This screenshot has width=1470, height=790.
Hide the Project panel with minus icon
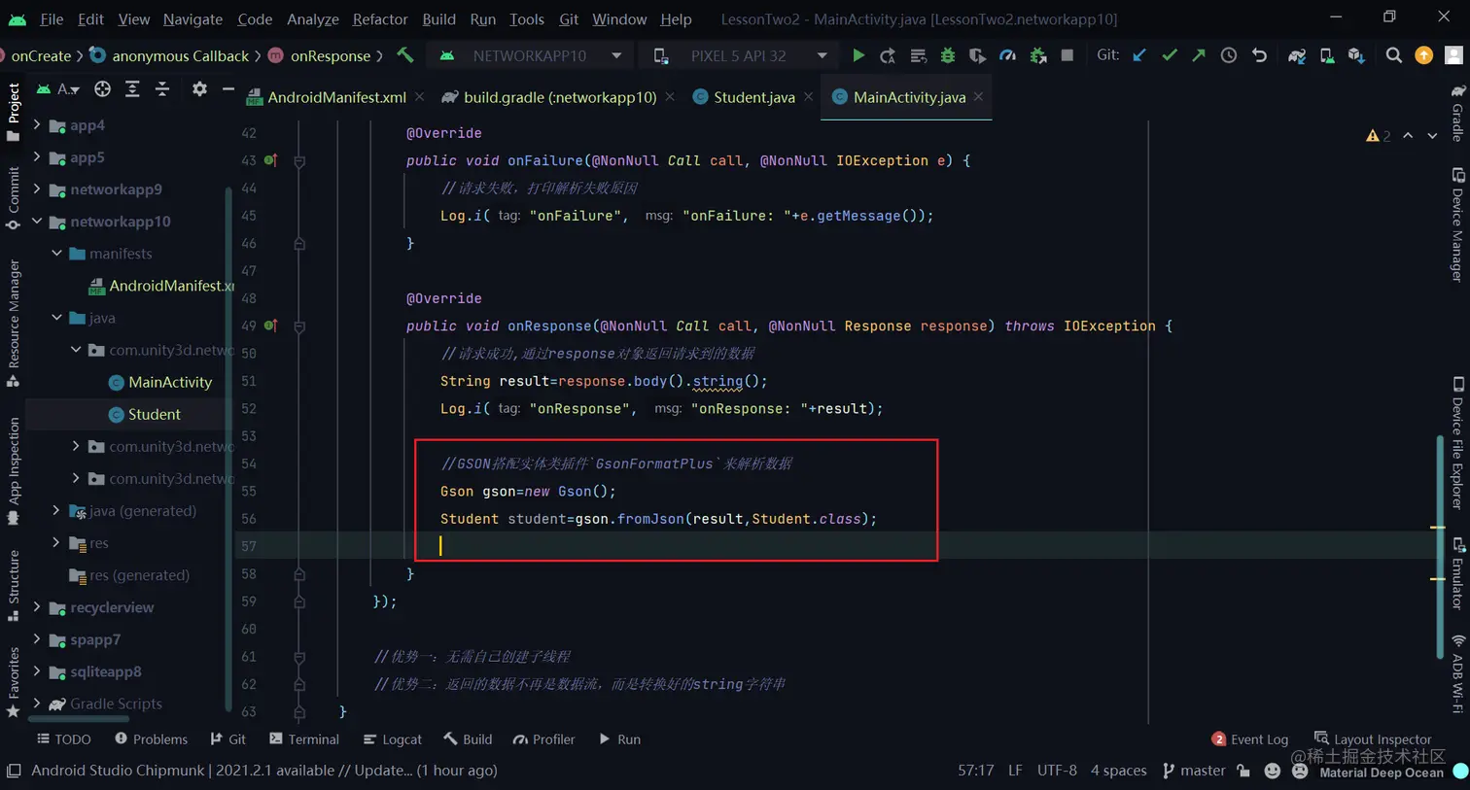tap(228, 89)
